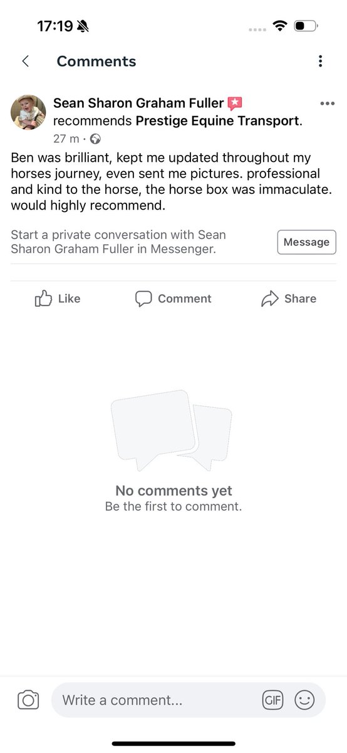347x753 pixels.
Task: Tap the Comment speech bubble icon
Action: click(143, 299)
